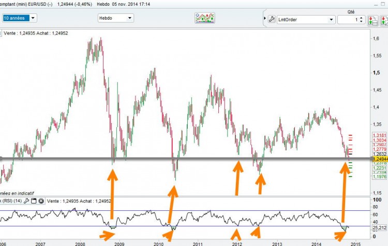Open the LmtOrder order type dropdown

click(x=305, y=20)
